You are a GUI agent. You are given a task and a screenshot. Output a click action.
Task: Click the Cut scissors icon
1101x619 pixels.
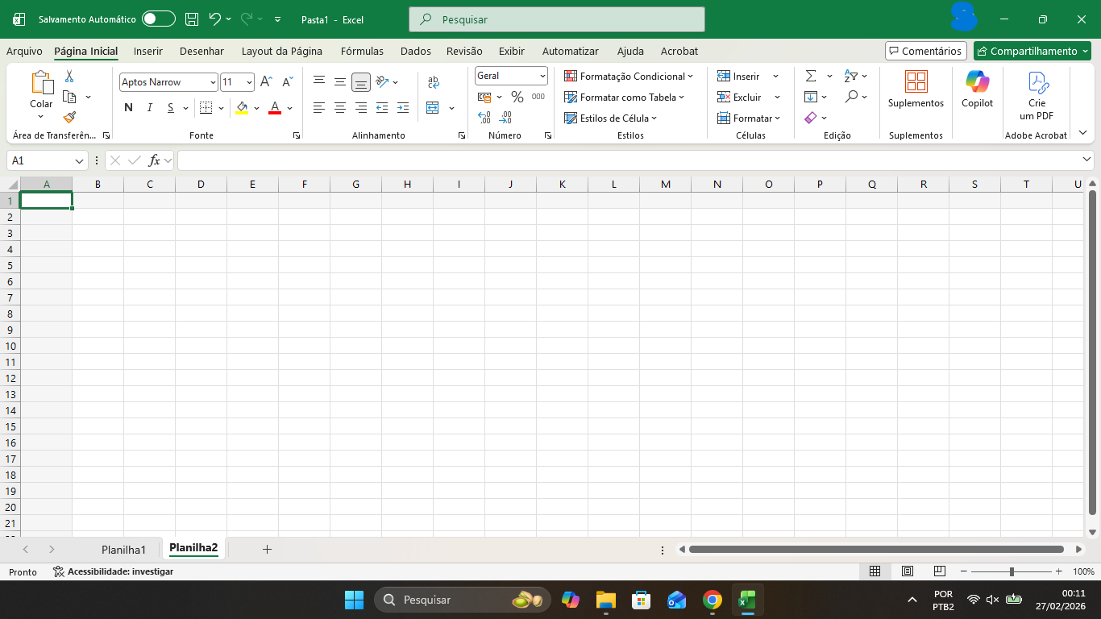pos(69,77)
